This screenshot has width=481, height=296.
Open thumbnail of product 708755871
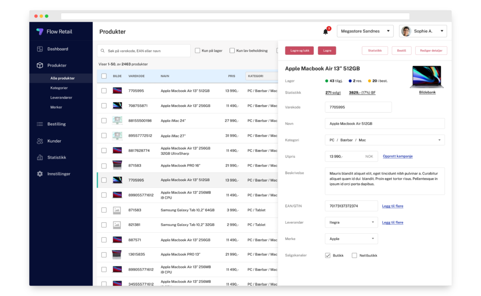(x=117, y=106)
